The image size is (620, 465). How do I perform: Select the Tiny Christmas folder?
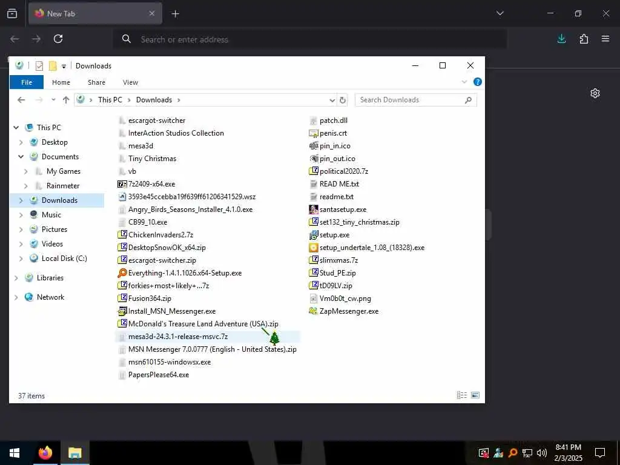152,159
